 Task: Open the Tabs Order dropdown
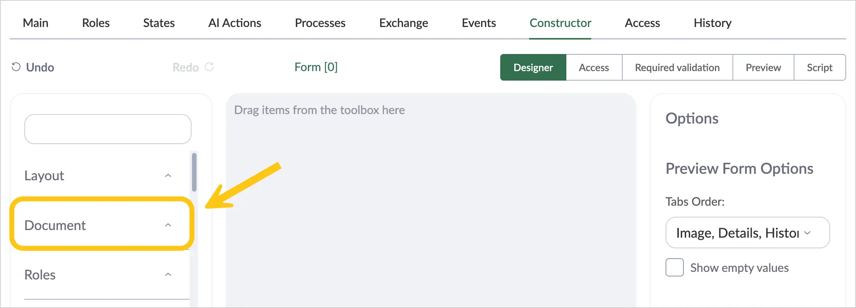747,233
